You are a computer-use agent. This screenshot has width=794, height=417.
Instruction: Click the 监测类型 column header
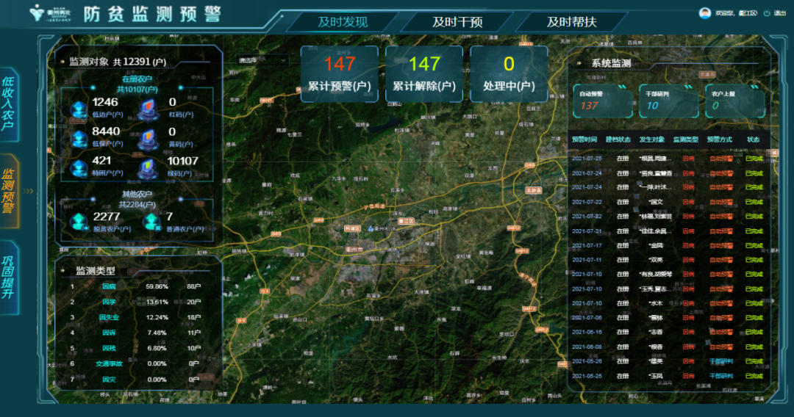click(x=686, y=139)
